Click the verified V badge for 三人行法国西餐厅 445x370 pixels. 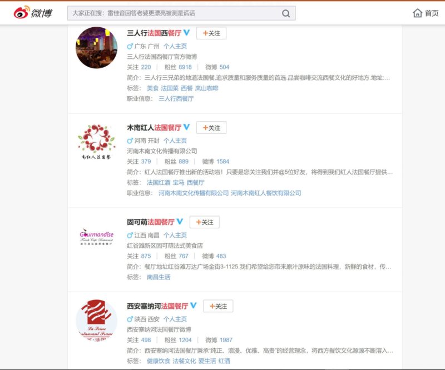click(x=186, y=33)
